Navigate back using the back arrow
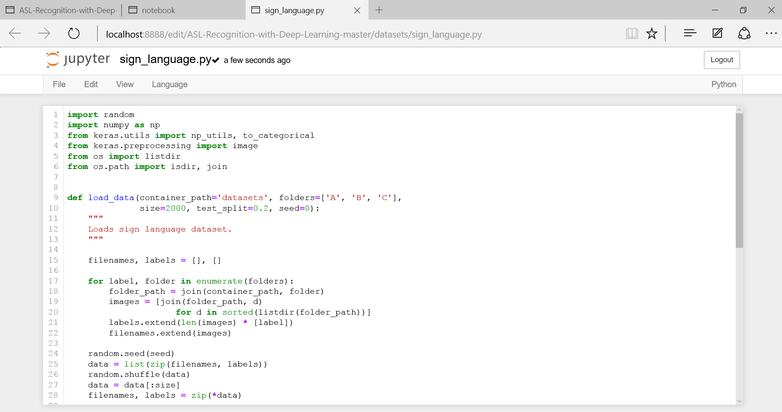Screen dimensions: 782x412 15,34
